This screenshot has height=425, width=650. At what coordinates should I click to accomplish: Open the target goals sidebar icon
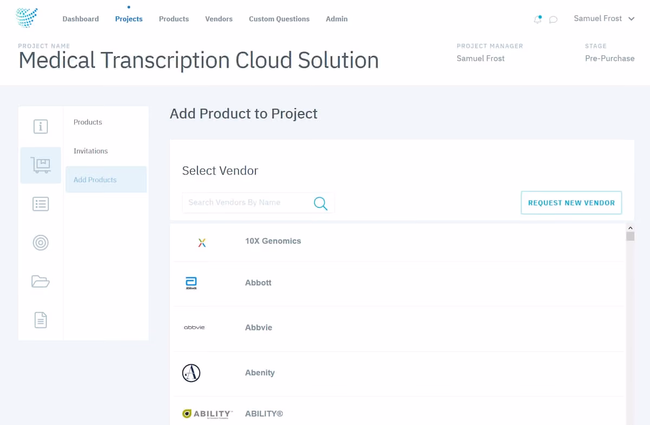tap(41, 242)
